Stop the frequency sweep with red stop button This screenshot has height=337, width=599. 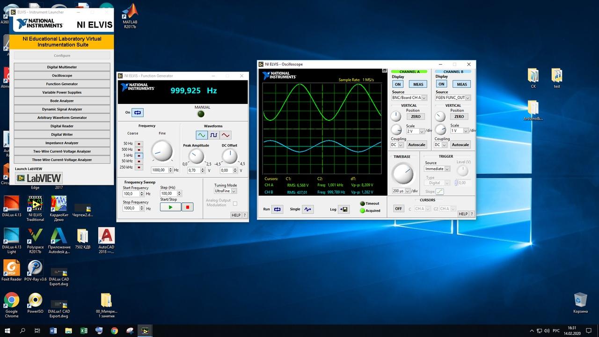(188, 207)
